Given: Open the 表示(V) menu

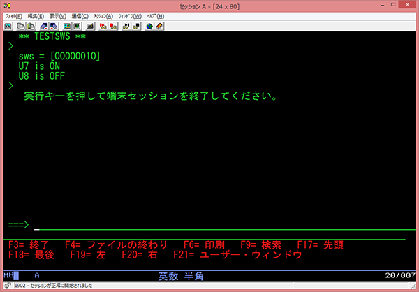Looking at the screenshot, I should (x=58, y=15).
